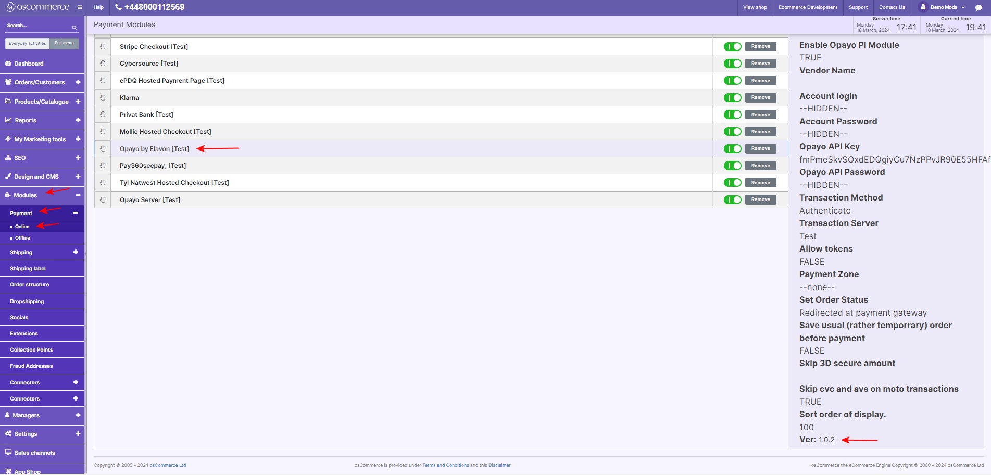Image resolution: width=991 pixels, height=475 pixels.
Task: Click the search magnifier icon in the sidebar
Action: [74, 28]
